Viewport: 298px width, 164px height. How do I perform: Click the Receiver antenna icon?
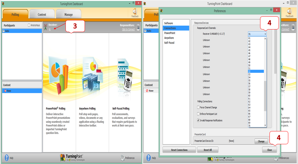click(x=46, y=27)
